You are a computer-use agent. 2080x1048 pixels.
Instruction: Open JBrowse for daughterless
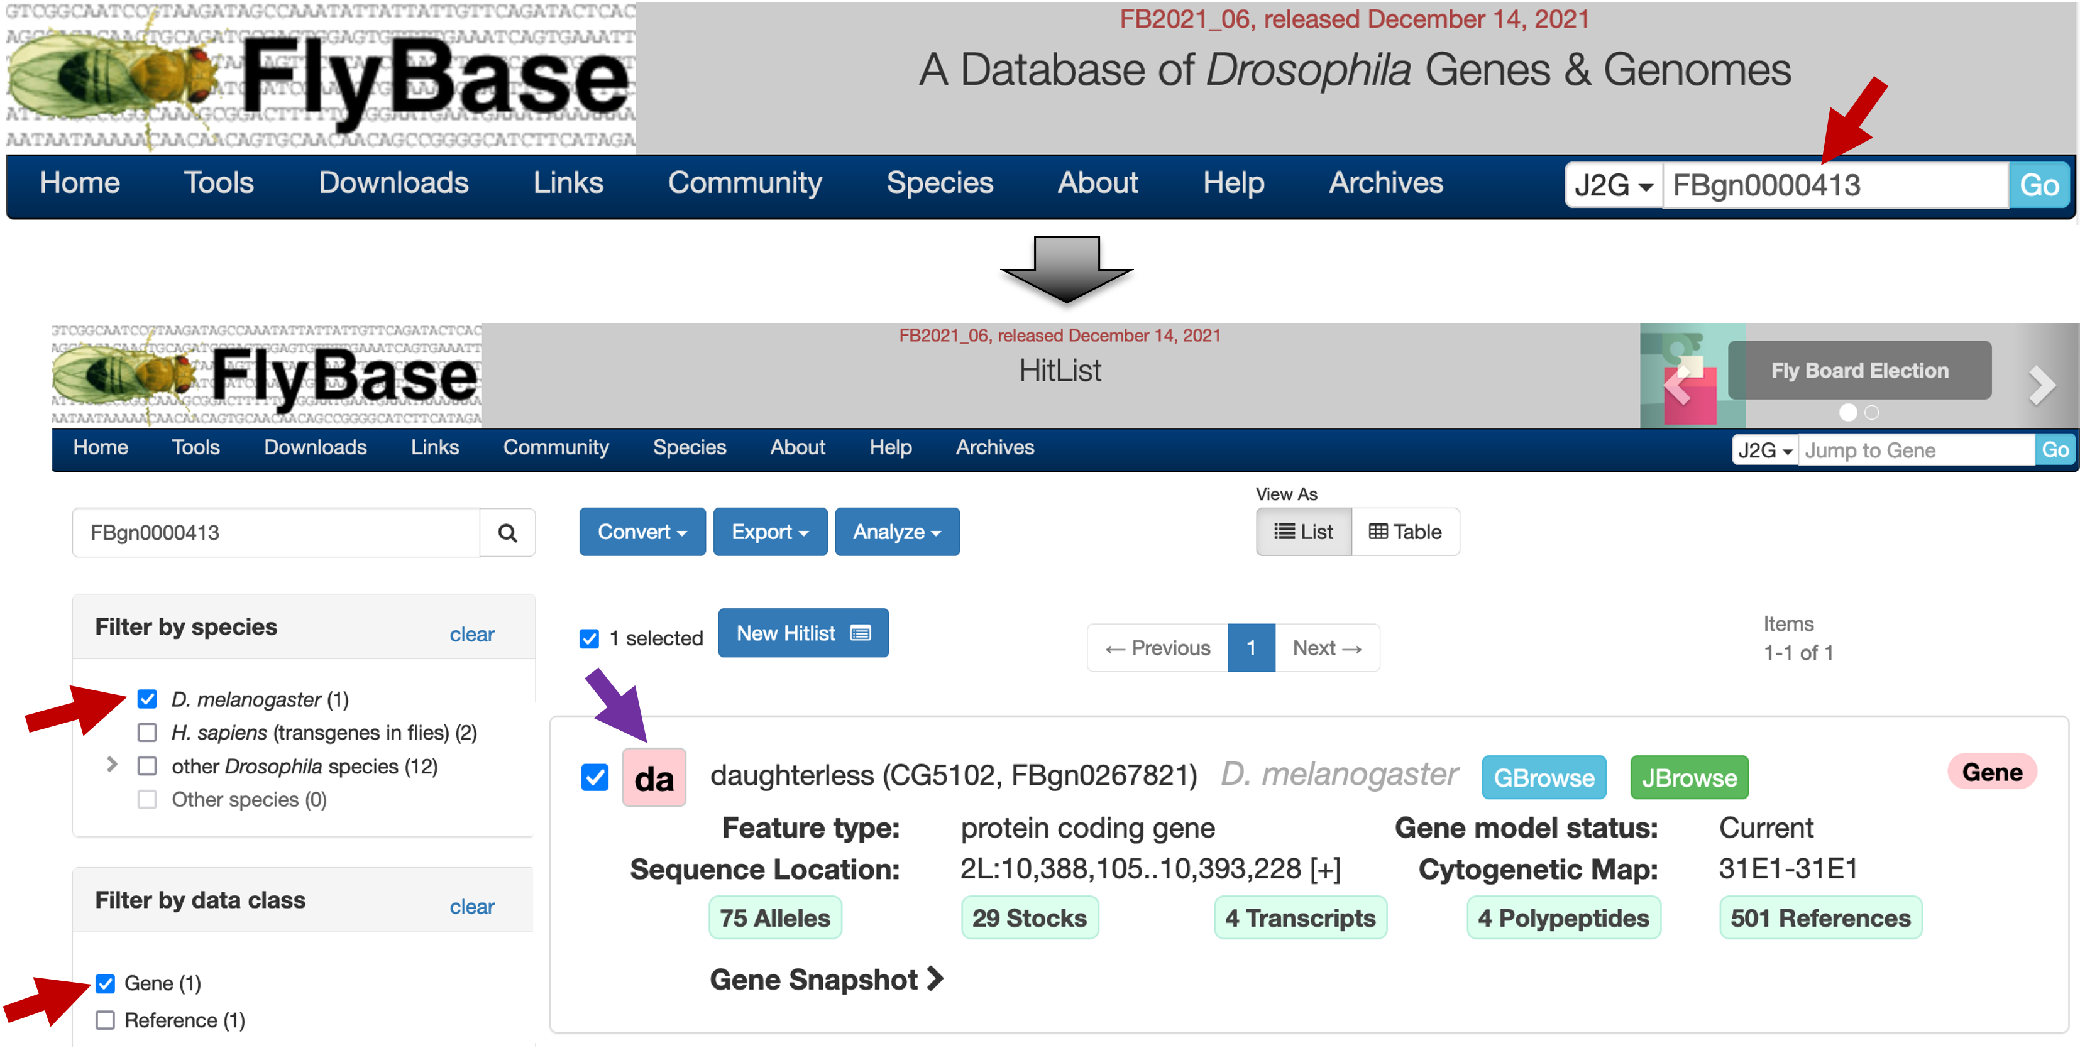coord(1689,778)
